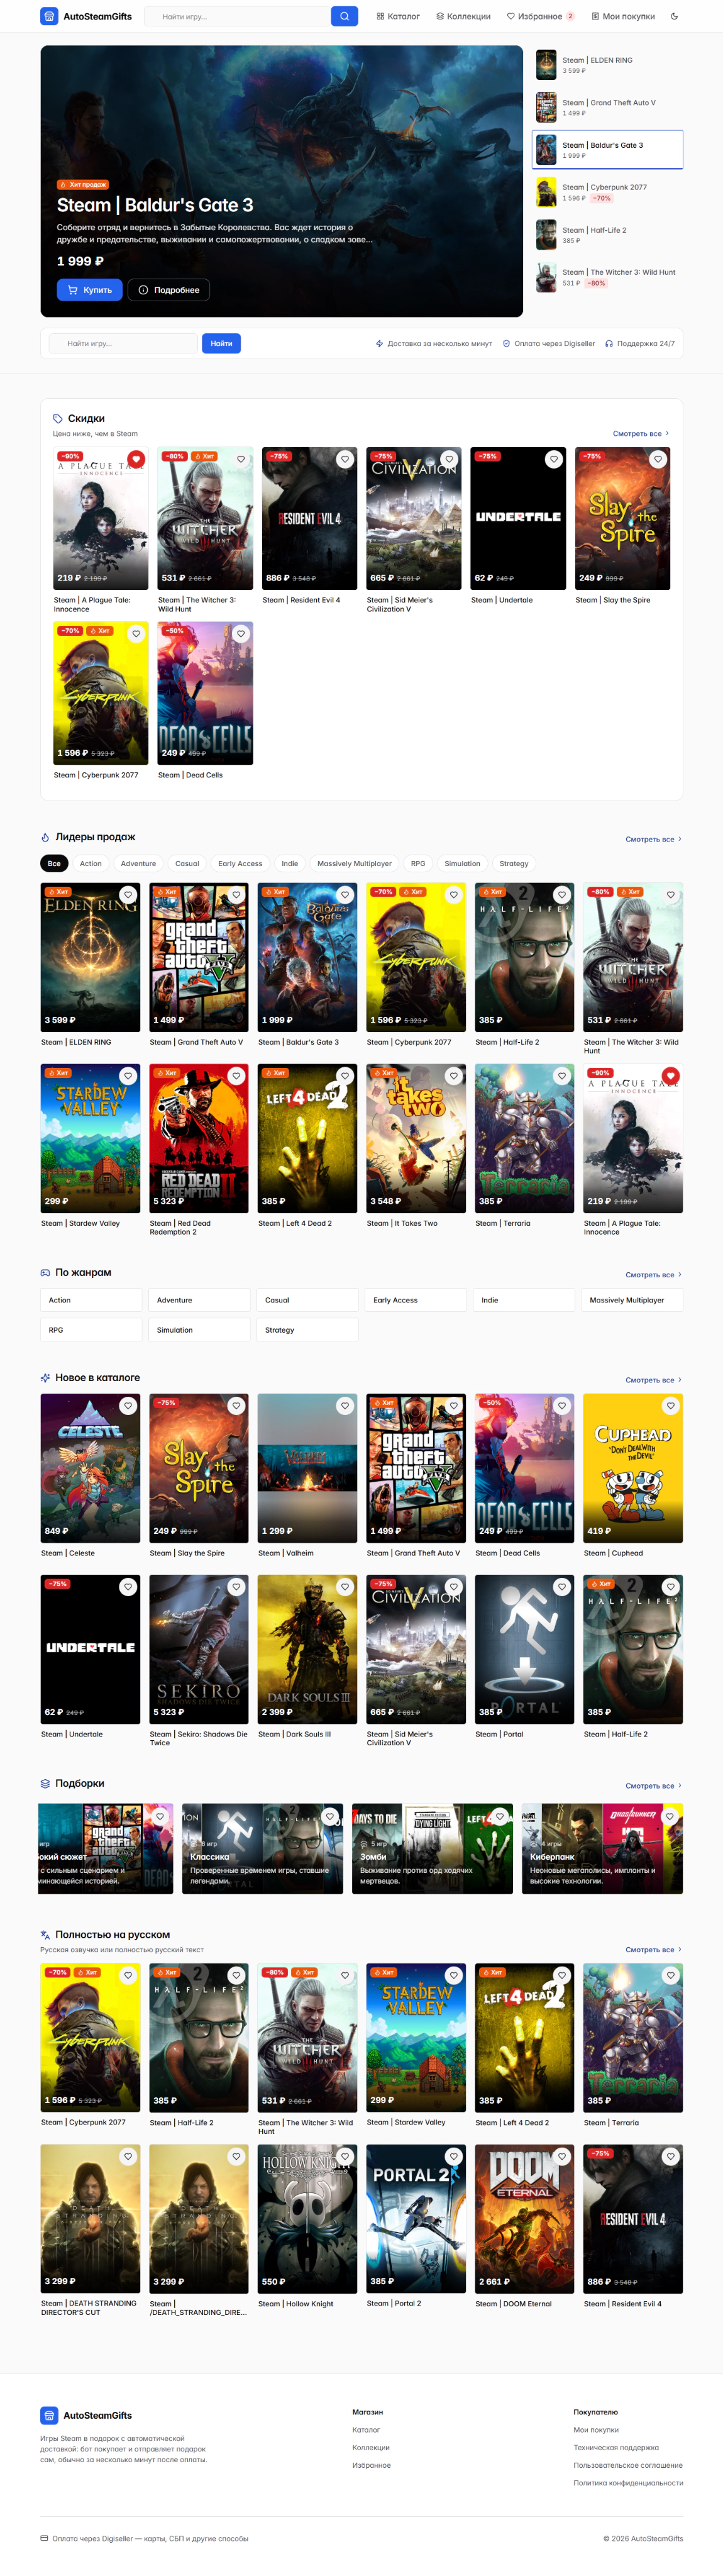Open the Simulation genre tile

pyautogui.click(x=199, y=1330)
